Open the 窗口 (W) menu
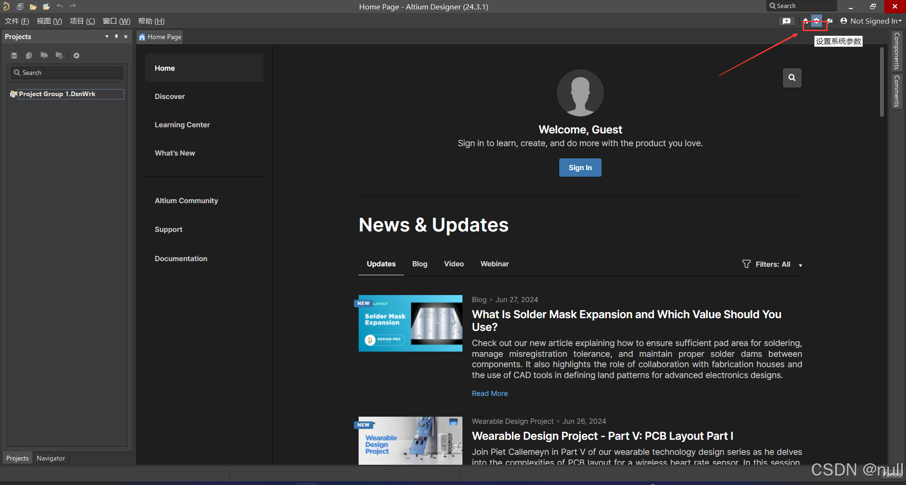Image resolution: width=906 pixels, height=485 pixels. (x=117, y=21)
